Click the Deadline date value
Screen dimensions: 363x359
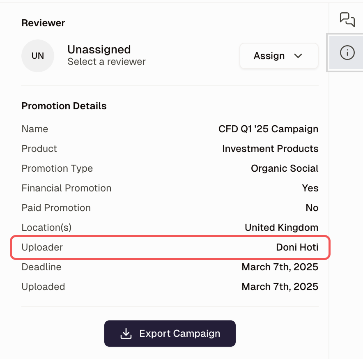(x=280, y=267)
